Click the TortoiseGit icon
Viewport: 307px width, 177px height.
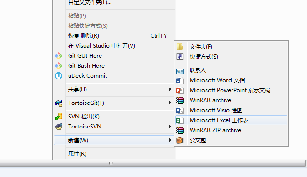click(x=59, y=103)
